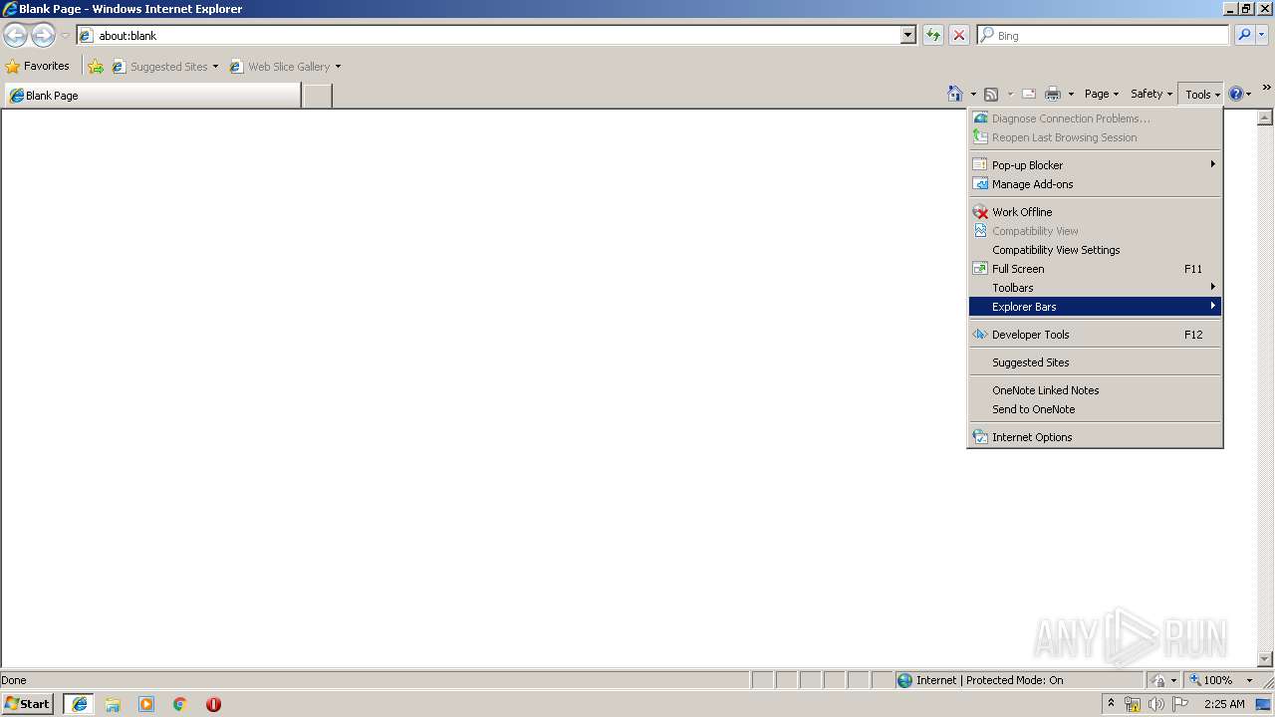Click Internet Protected Mode status text
This screenshot has width=1275, height=717.
(989, 680)
